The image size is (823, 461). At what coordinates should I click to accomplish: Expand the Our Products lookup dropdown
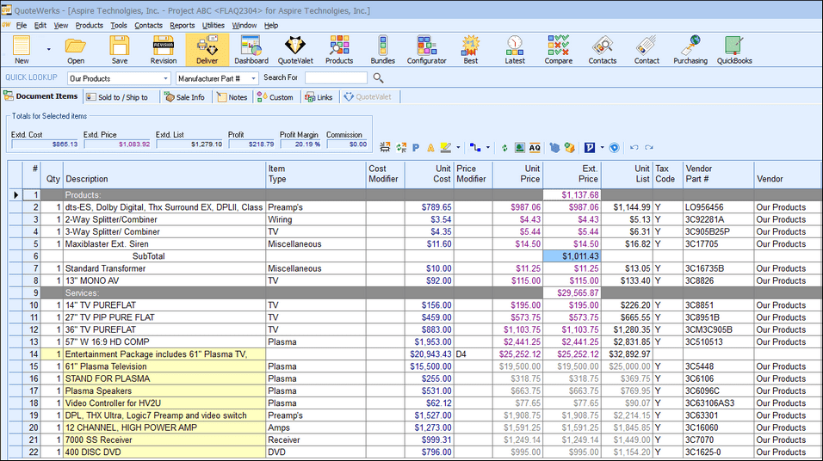coord(165,78)
